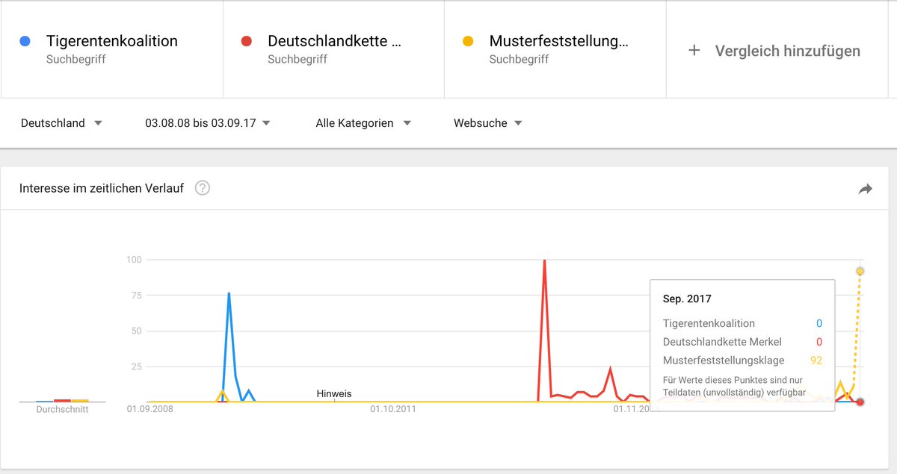Open the Deutschland region dropdown
The image size is (897, 474).
(61, 123)
